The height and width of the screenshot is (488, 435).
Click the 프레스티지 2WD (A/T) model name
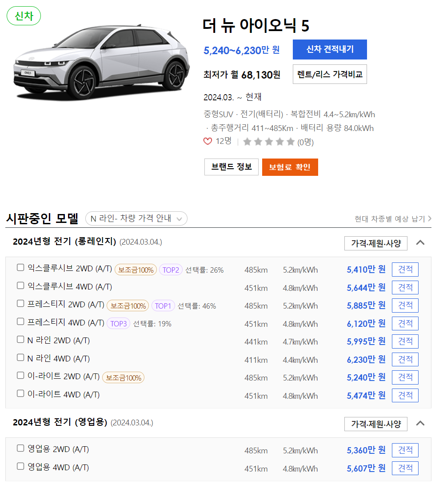point(66,304)
